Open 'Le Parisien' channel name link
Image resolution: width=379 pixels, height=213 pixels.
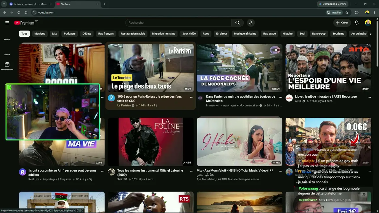coord(124,106)
